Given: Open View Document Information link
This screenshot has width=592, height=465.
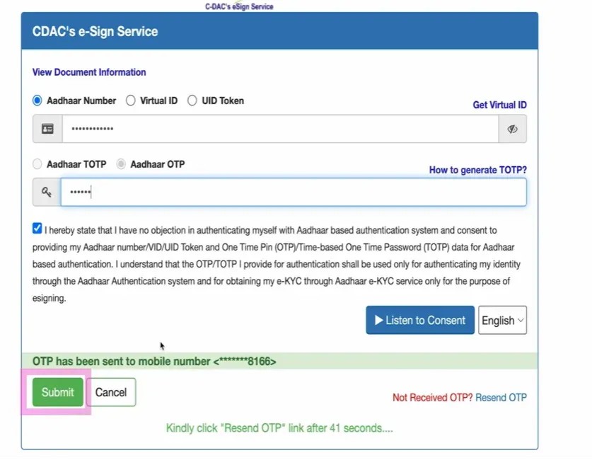Looking at the screenshot, I should coord(89,72).
